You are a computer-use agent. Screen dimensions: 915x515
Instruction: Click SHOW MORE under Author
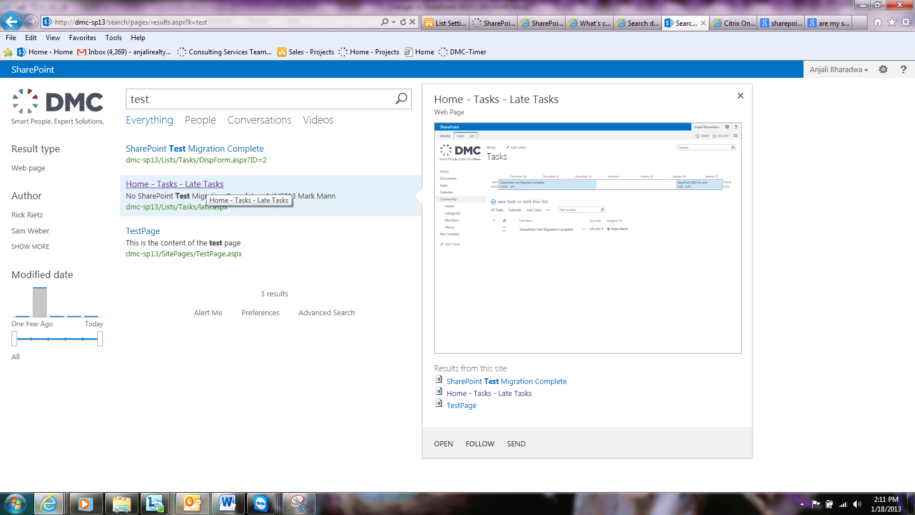pos(30,247)
